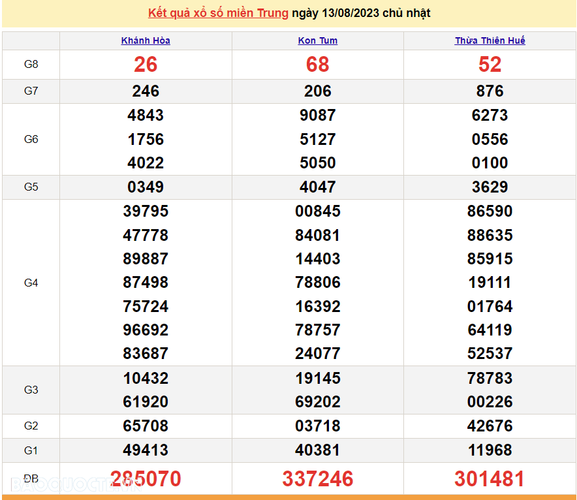Click Khánh Hòa G1 number 49413
The image size is (577, 500).
coord(146,450)
